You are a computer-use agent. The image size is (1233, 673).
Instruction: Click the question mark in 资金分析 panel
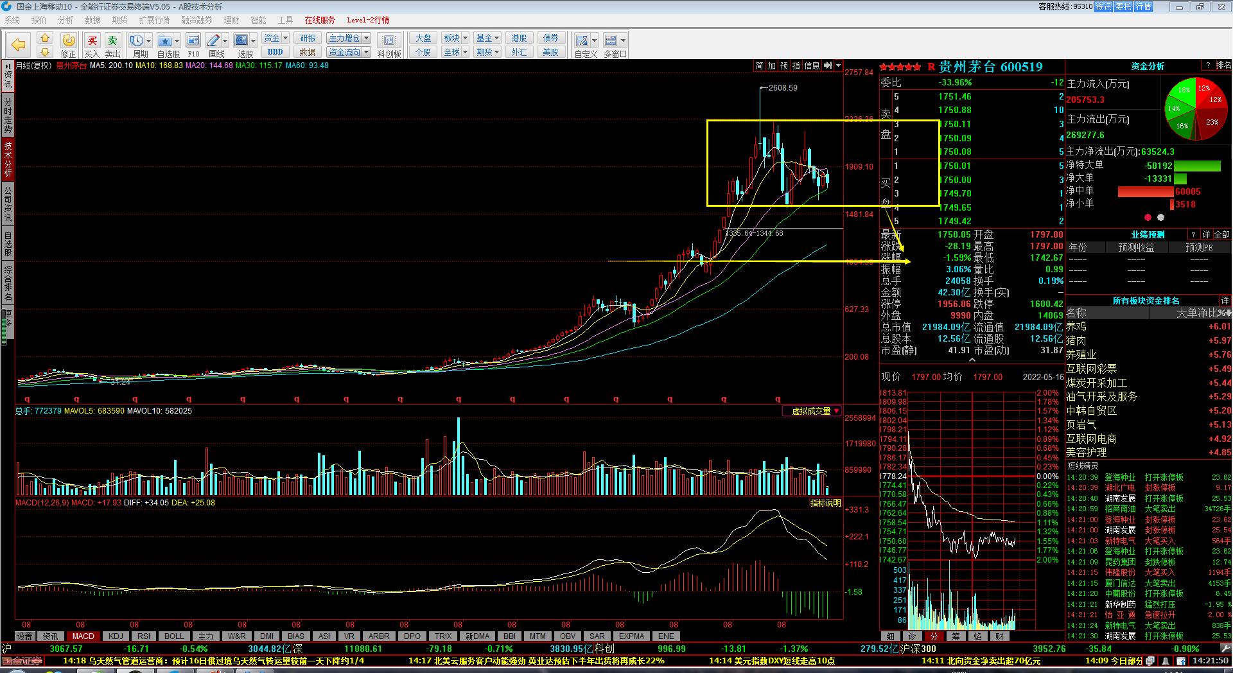(x=1208, y=66)
